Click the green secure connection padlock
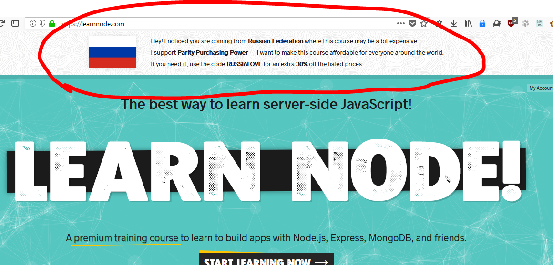Image resolution: width=553 pixels, height=265 pixels. tap(52, 23)
